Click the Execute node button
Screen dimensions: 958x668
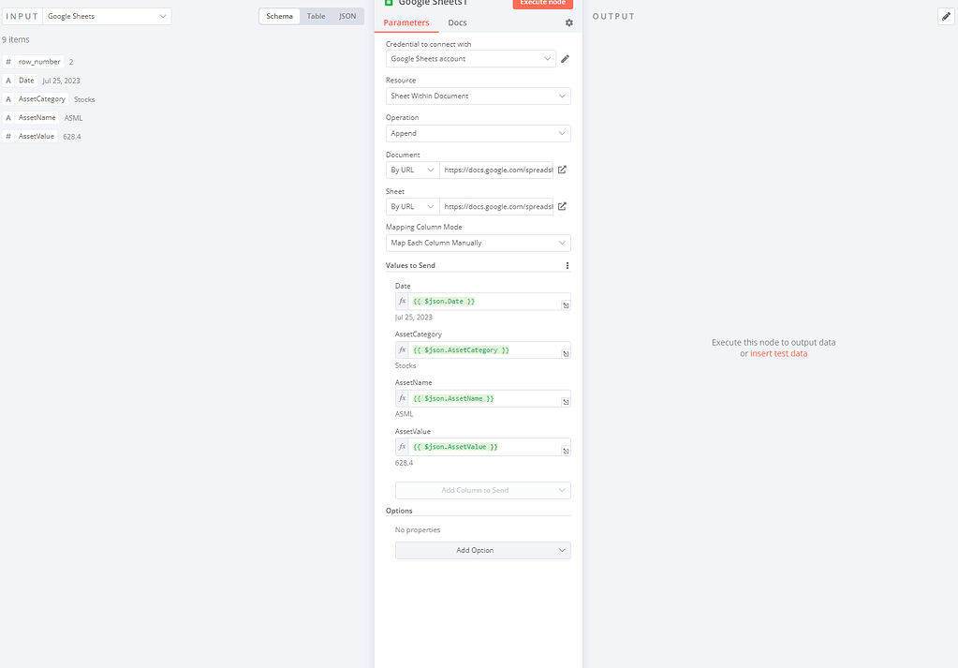pyautogui.click(x=542, y=4)
